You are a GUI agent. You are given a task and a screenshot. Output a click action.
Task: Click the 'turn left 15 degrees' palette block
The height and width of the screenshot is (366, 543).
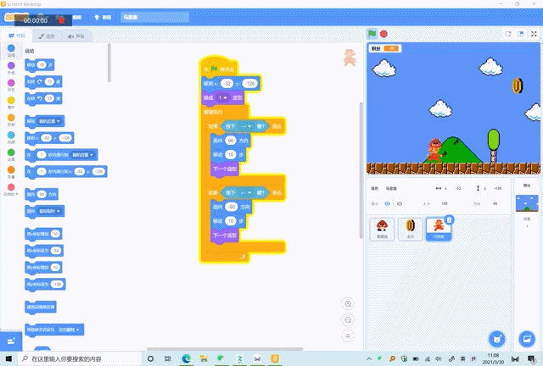coord(43,98)
